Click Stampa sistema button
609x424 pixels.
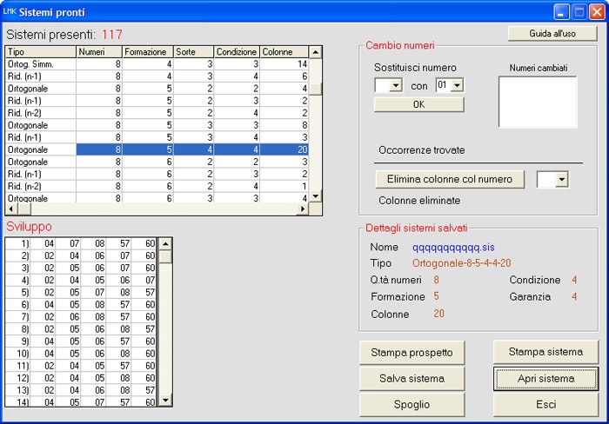point(545,352)
